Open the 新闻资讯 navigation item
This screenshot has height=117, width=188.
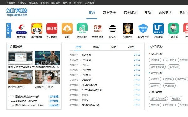tap(165, 12)
